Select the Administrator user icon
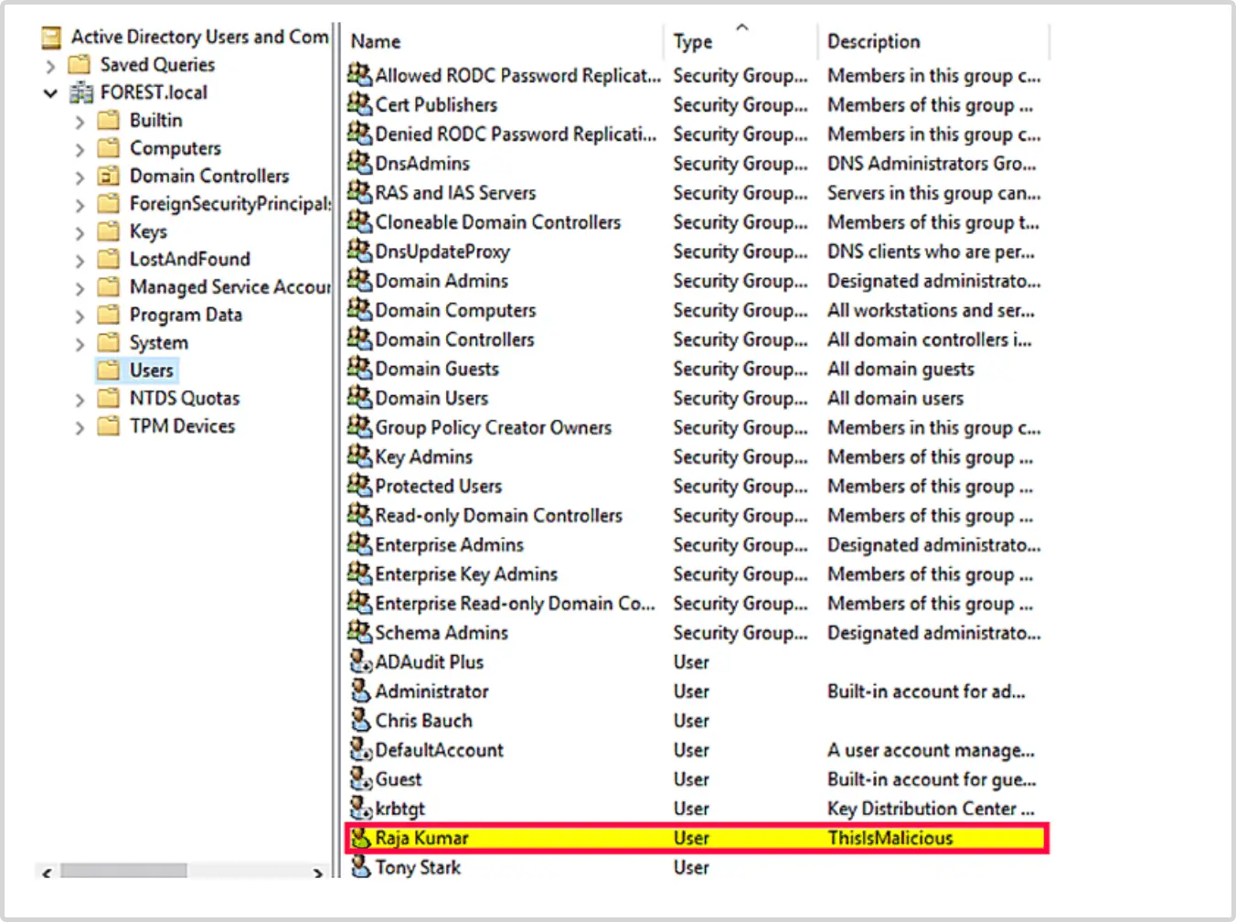The width and height of the screenshot is (1236, 922). (x=361, y=690)
